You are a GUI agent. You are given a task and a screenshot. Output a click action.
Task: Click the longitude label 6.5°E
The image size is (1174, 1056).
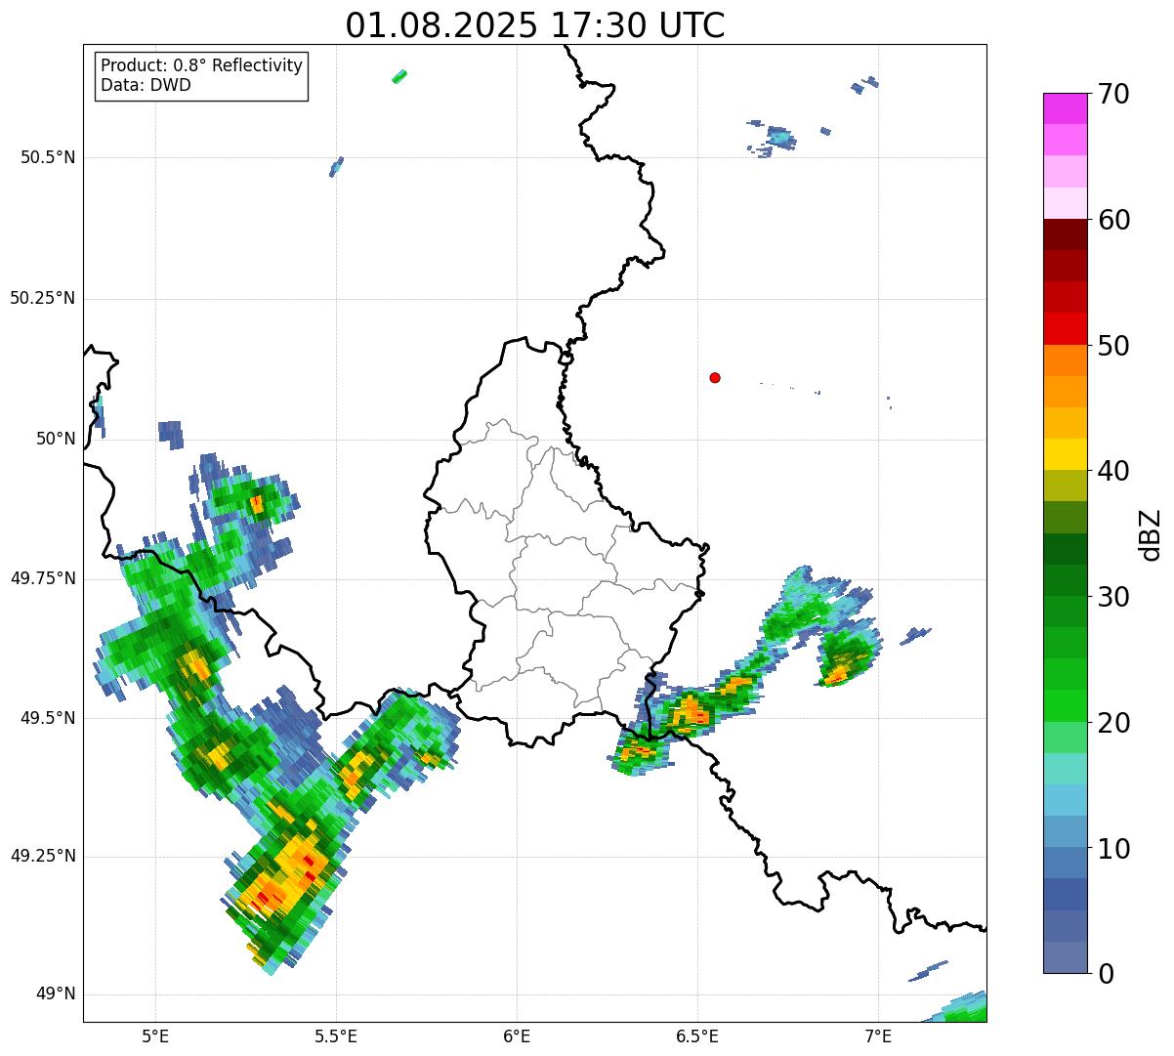[x=697, y=1035]
